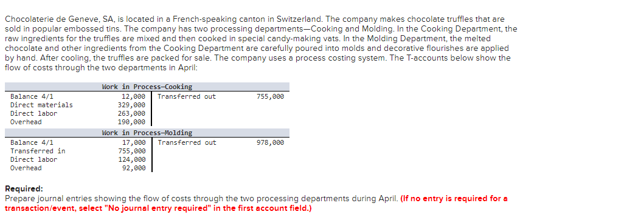Viewport: 627px width, 223px height.
Task: Select the 755,000 transferred out amount
Action: coord(270,97)
